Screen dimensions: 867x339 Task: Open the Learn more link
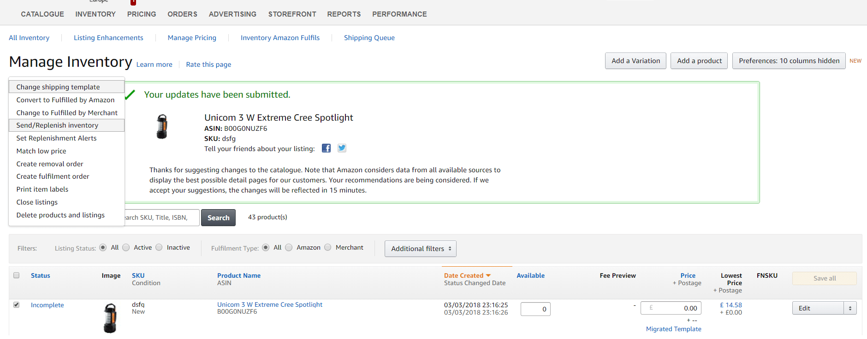tap(154, 64)
